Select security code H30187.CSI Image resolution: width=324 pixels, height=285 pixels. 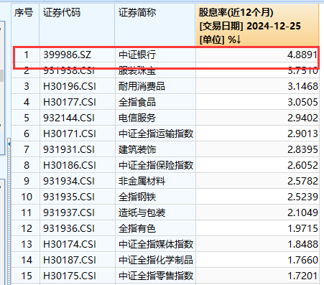70,260
